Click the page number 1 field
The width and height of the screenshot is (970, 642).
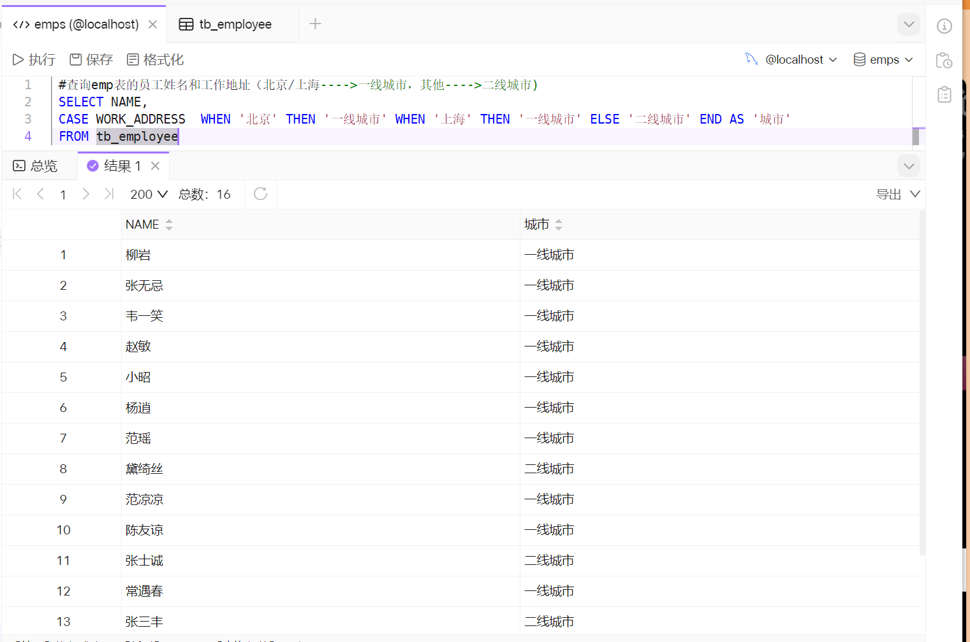pos(63,194)
